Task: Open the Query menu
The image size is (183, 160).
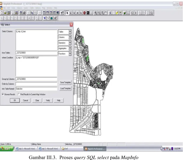Action: pos(26,8)
